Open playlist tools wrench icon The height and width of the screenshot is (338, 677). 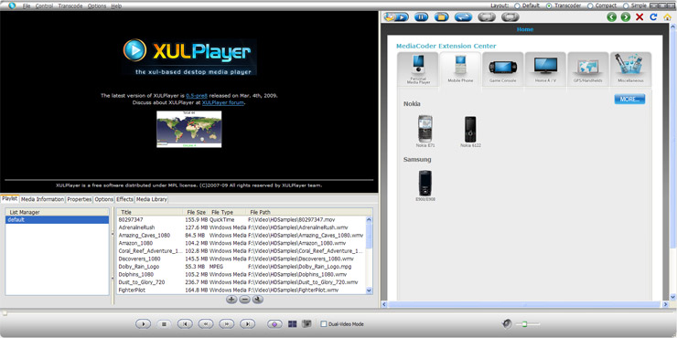[x=258, y=300]
